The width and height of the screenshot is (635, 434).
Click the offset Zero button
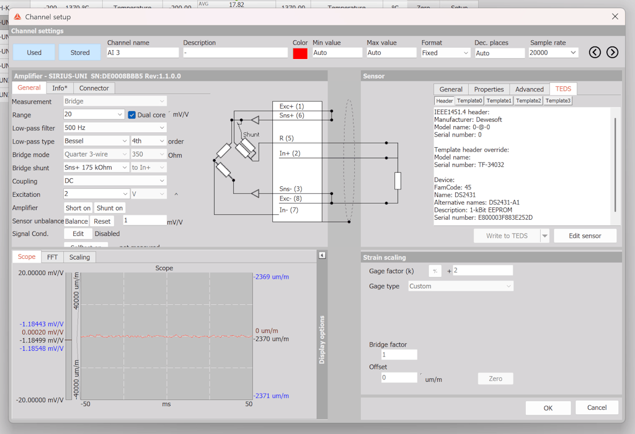coord(495,379)
